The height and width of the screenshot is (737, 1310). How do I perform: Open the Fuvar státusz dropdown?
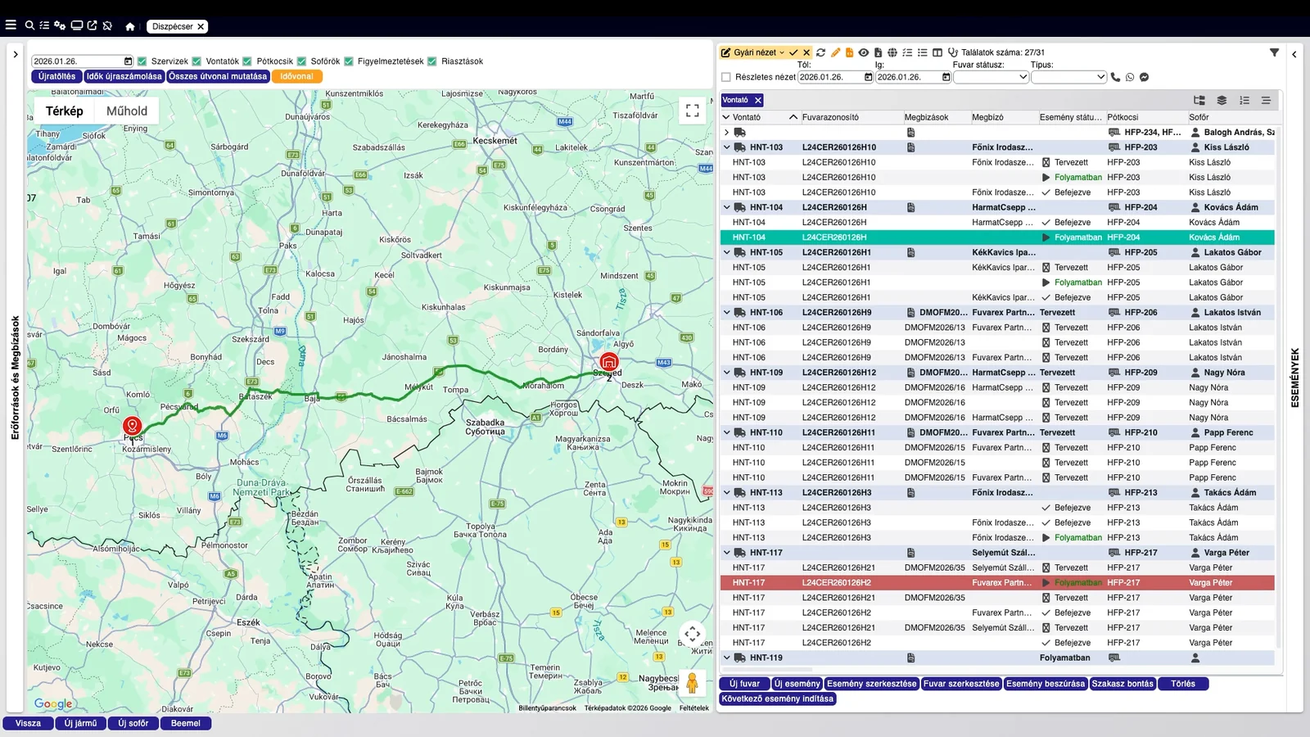coord(991,77)
